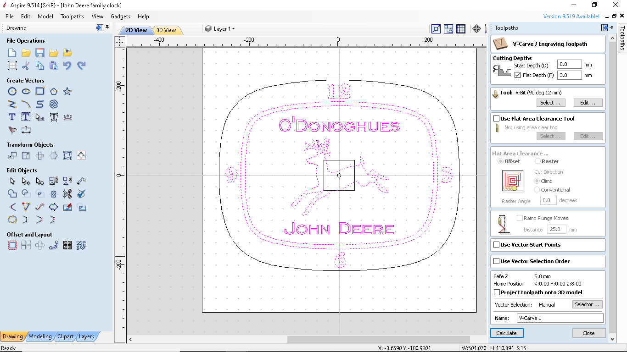Select the Draw Star tool
This screenshot has height=352, width=627.
pyautogui.click(x=67, y=91)
